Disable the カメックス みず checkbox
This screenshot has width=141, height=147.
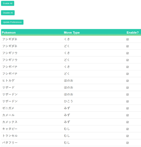point(128,122)
